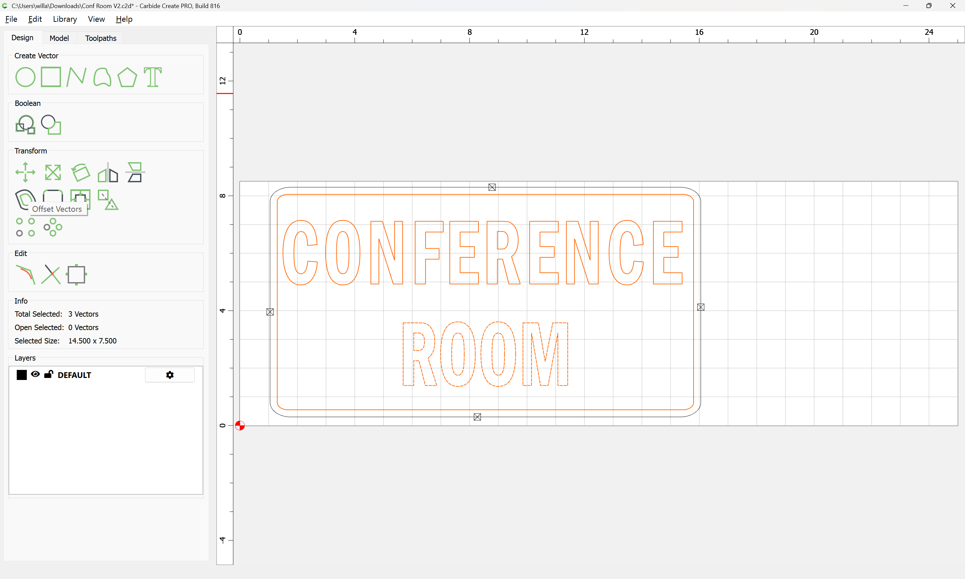Screen dimensions: 965x579
Task: Pick the Text creation tool
Action: 152,77
